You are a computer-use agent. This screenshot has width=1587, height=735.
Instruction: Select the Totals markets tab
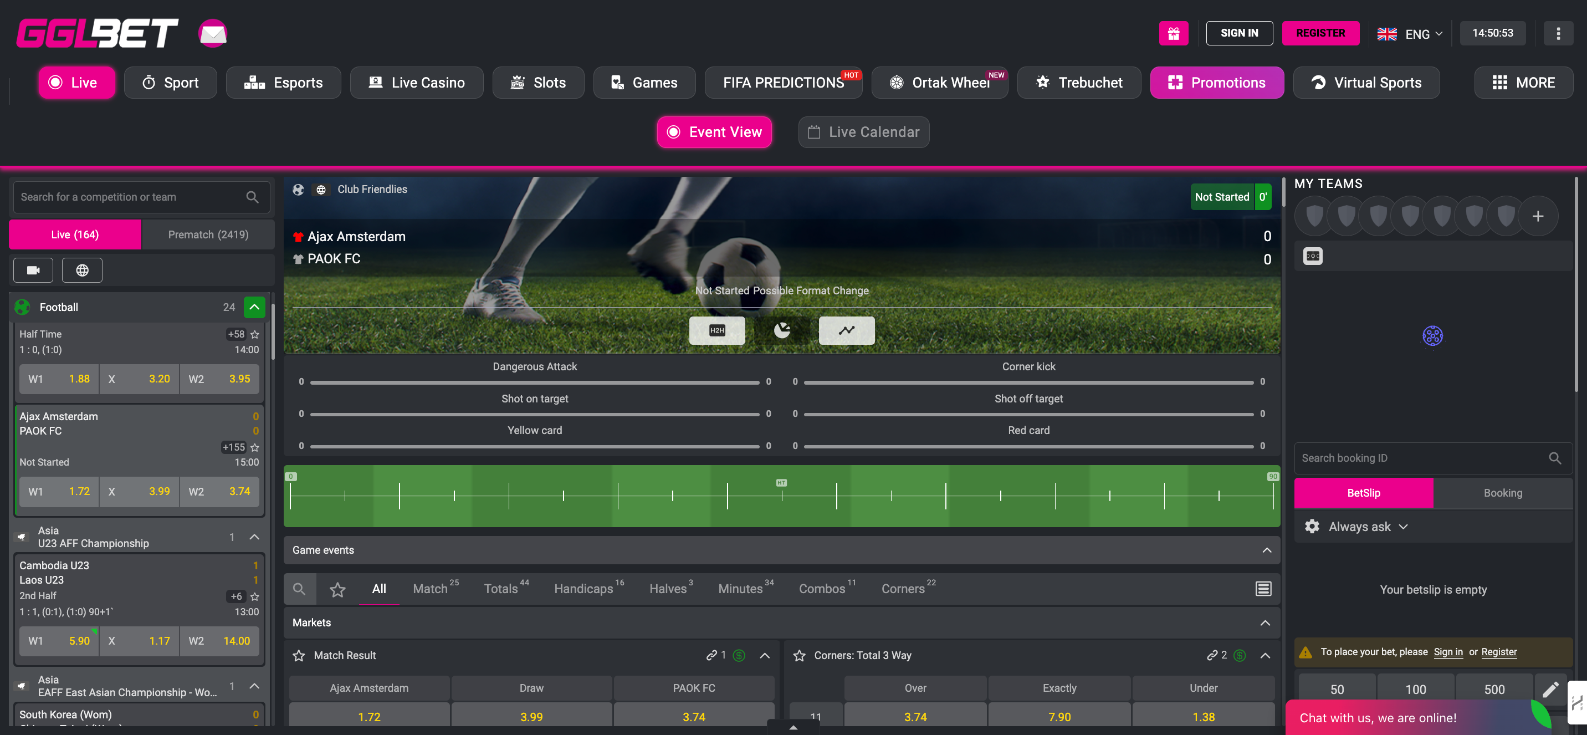506,589
